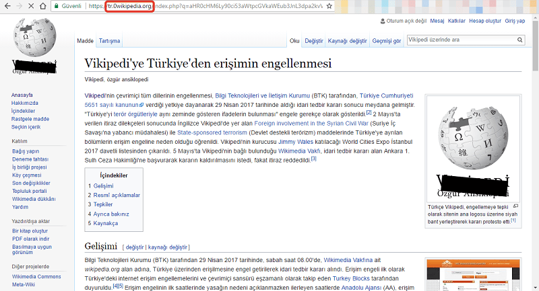Click the terör örgütleriyle link
The width and height of the screenshot is (539, 291).
(135, 114)
